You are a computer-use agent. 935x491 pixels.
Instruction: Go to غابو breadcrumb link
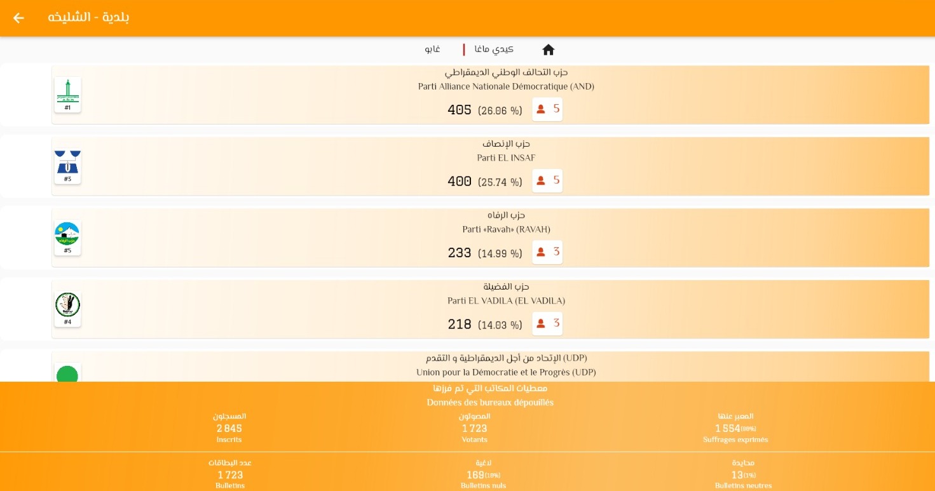coord(433,50)
